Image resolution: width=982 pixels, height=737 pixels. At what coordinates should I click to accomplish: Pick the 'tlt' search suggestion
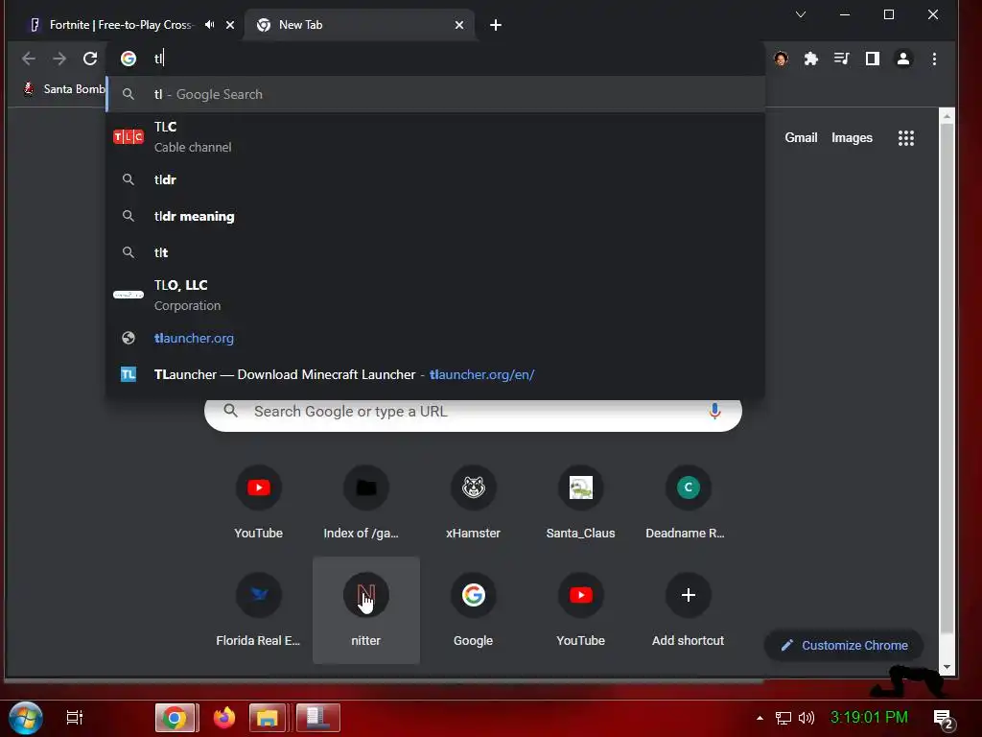(436, 252)
